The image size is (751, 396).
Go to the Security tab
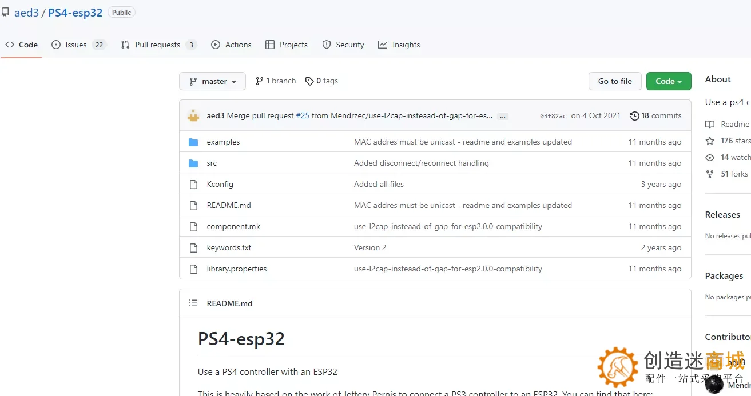click(343, 45)
